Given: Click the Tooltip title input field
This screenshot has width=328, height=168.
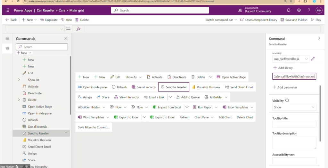Looking at the screenshot, I should [x=294, y=124].
